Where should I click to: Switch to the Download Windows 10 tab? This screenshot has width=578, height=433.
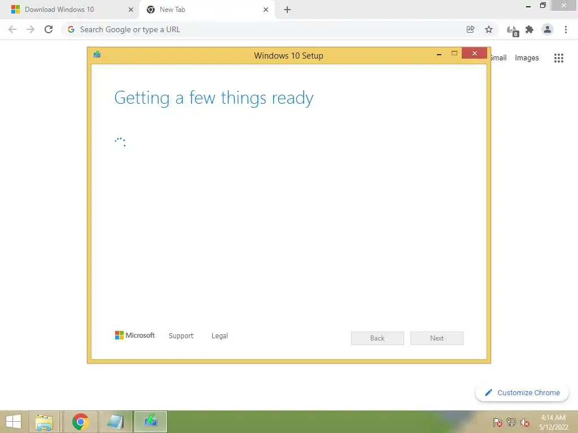tap(69, 10)
